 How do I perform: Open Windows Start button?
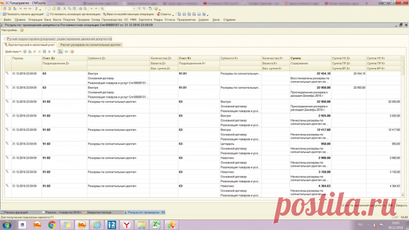tap(7, 225)
